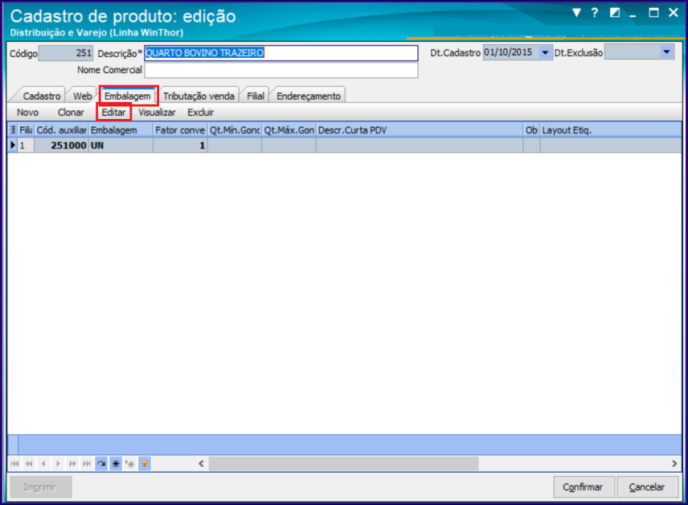The width and height of the screenshot is (688, 505).
Task: Click Visualizar in the packaging toolbar
Action: pos(157,113)
